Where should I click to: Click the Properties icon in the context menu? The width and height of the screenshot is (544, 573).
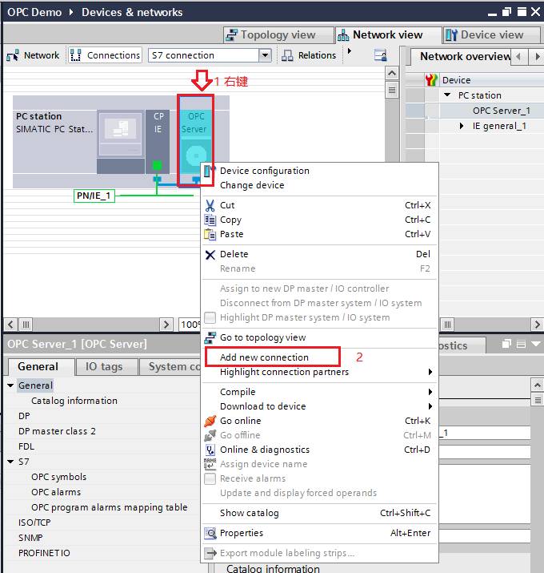[210, 533]
